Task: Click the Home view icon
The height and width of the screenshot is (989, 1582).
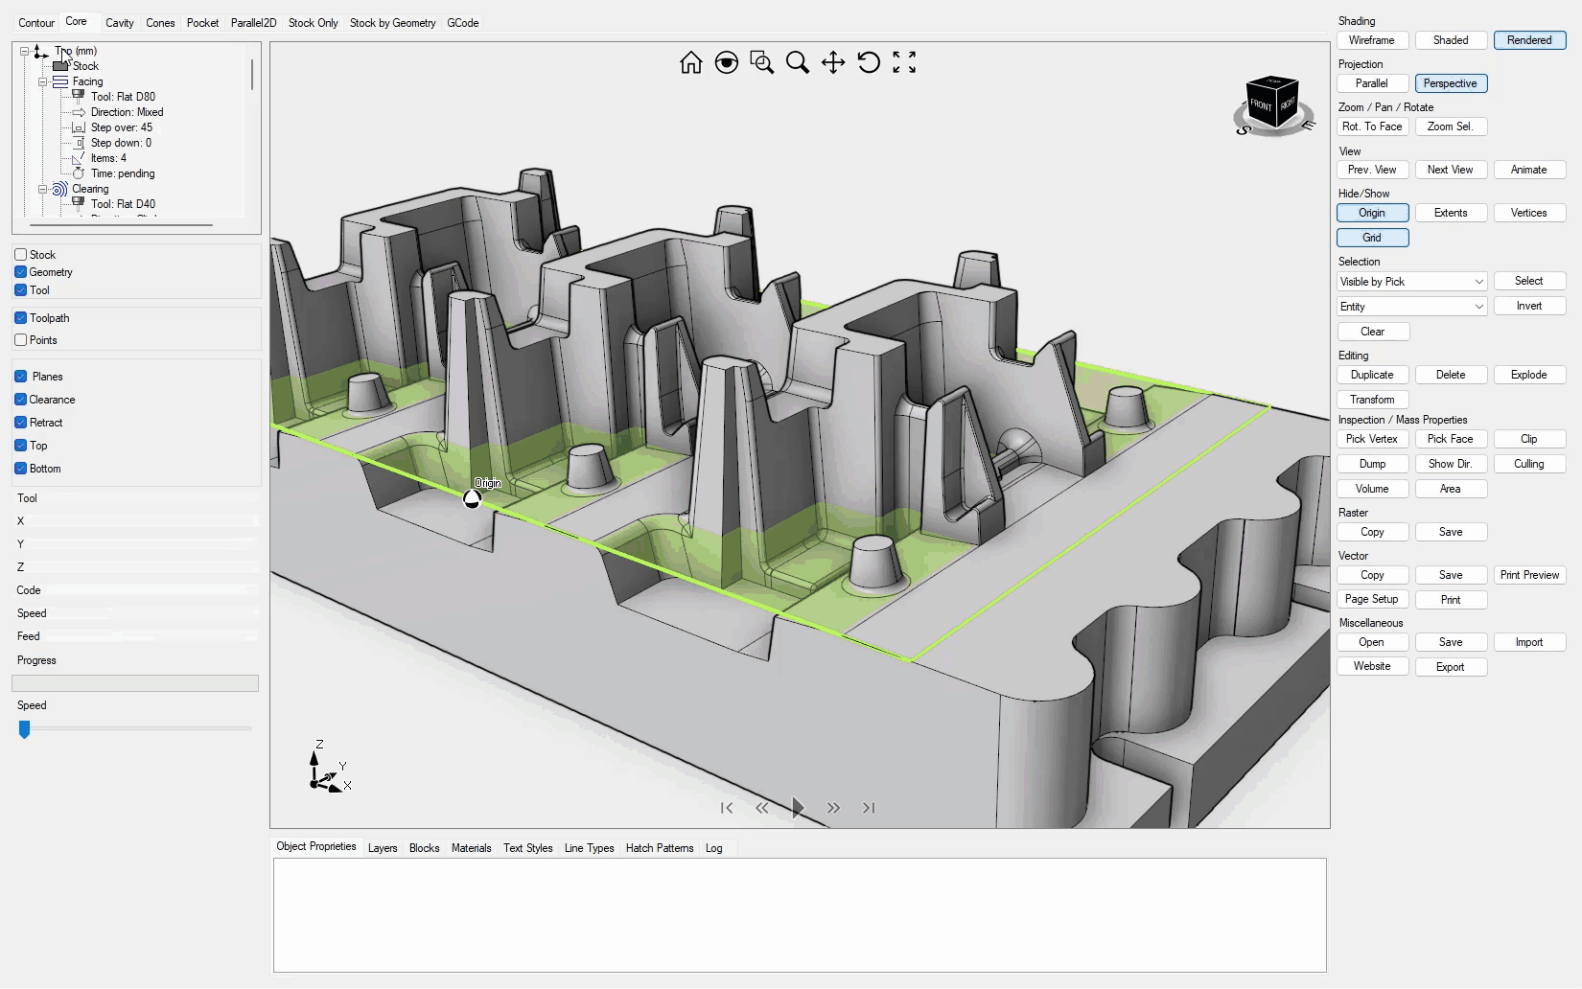Action: click(x=690, y=63)
